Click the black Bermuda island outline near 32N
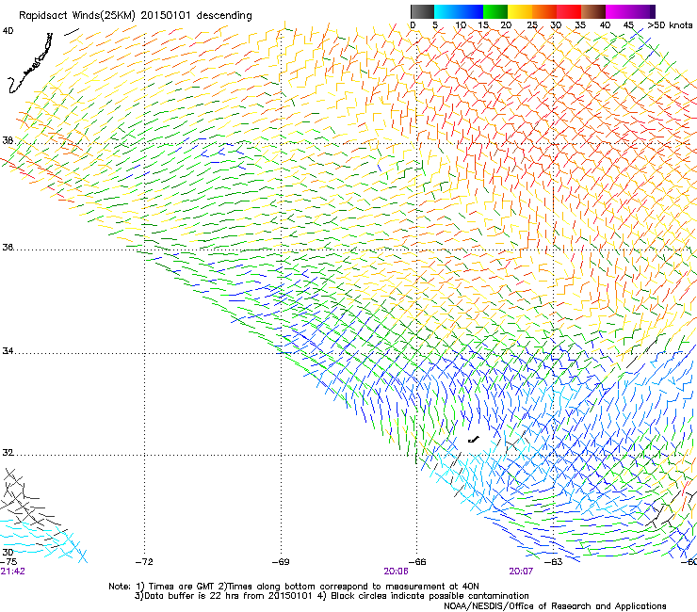Screen dimensions: 697x612 coord(475,440)
